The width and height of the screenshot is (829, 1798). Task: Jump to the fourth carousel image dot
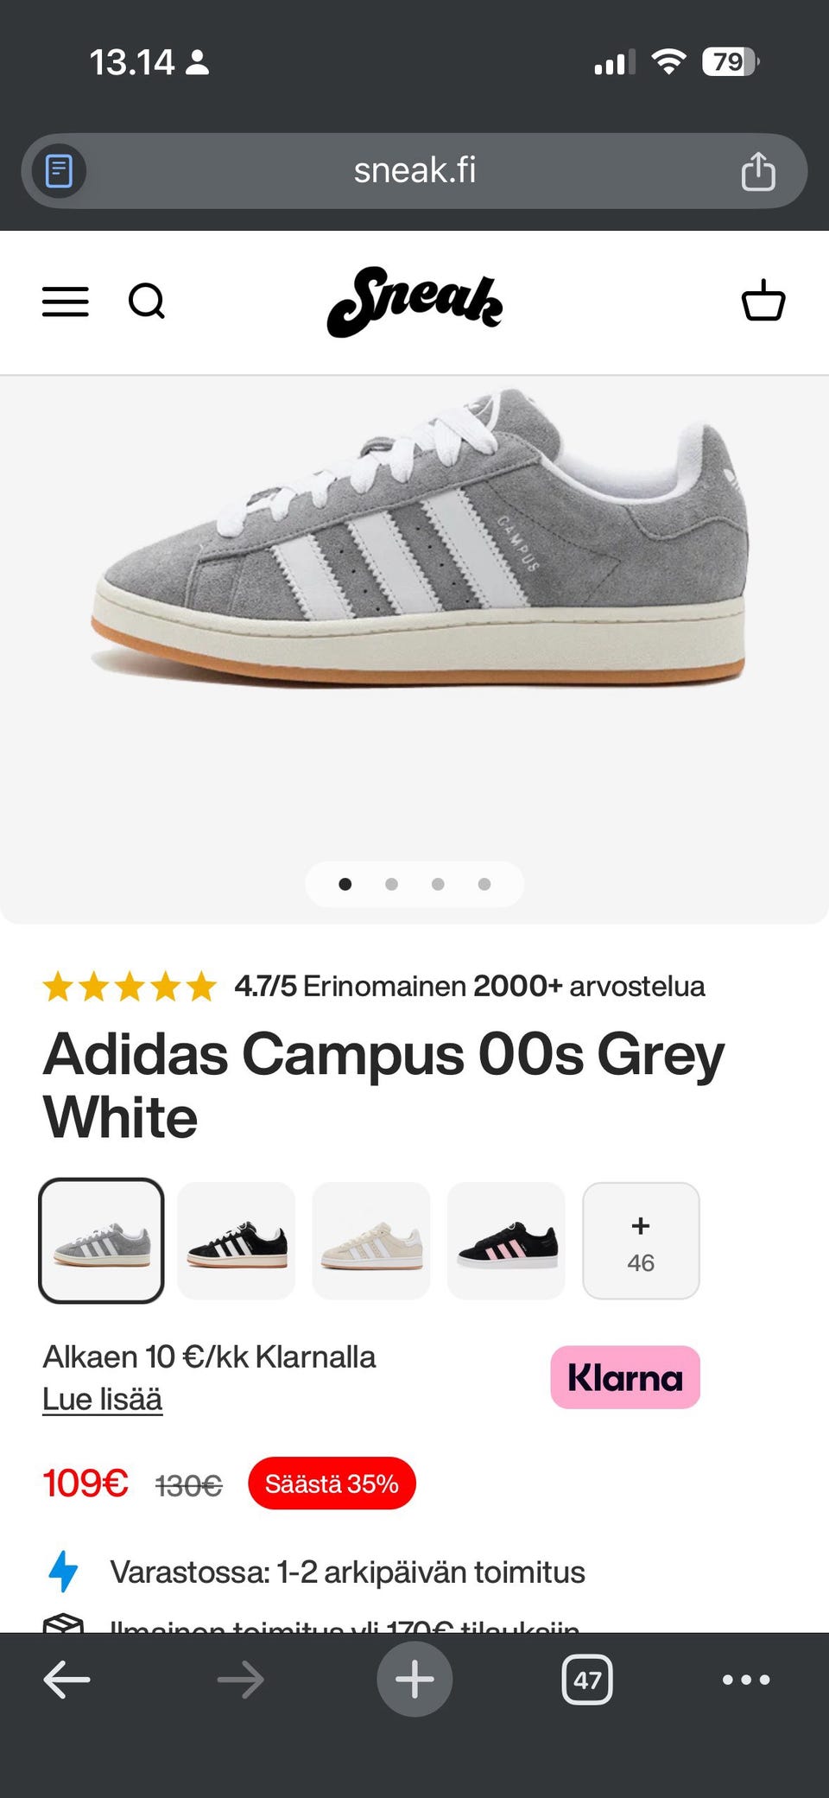[x=484, y=884]
